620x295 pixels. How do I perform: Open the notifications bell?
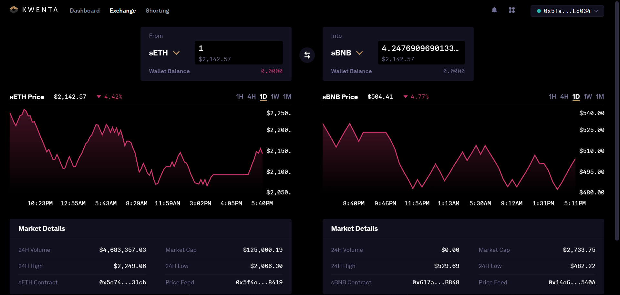(x=494, y=10)
